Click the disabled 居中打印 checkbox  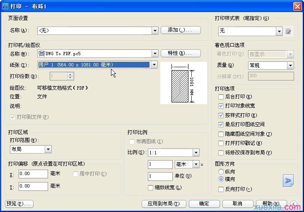[x=75, y=174]
